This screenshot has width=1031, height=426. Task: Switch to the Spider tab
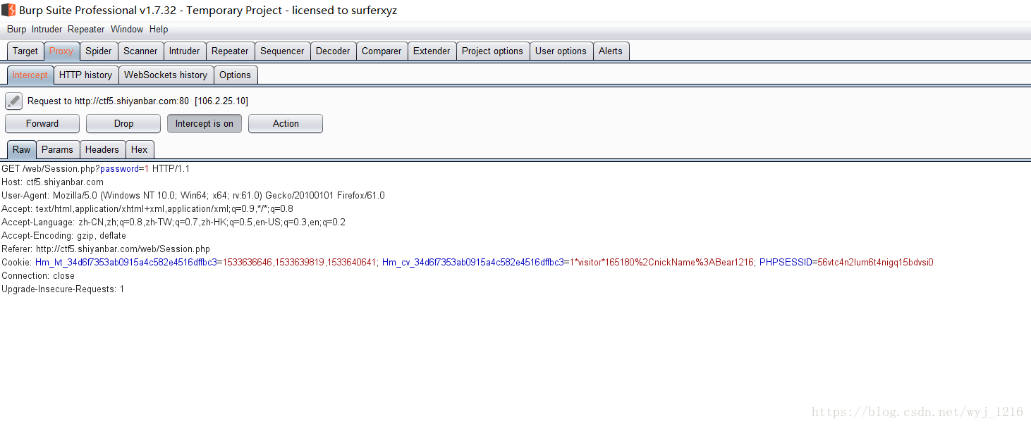click(99, 51)
